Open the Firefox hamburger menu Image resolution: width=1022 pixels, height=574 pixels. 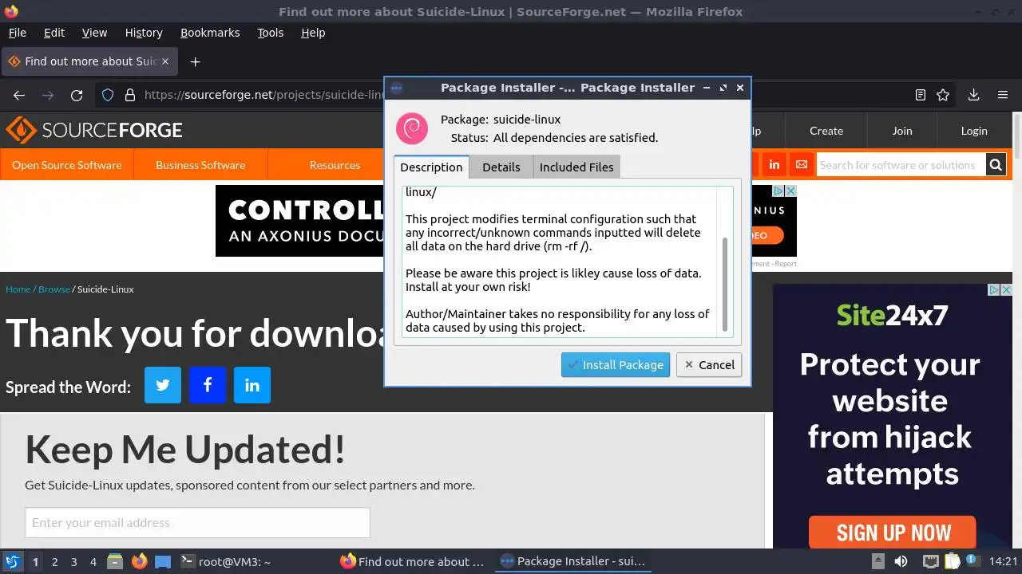[x=1003, y=95]
